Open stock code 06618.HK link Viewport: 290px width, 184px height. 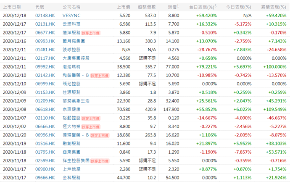(x=45, y=109)
